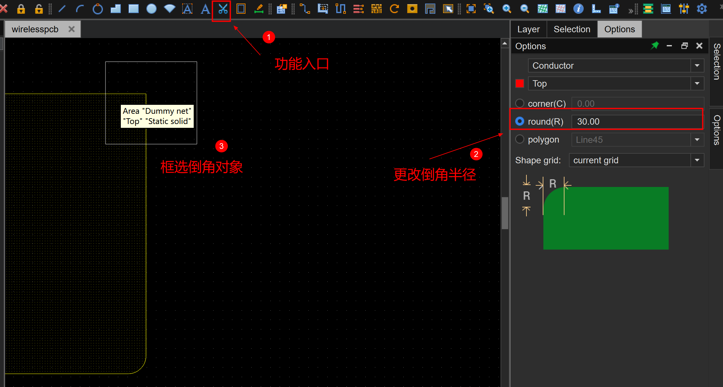Click the draw arc tool icon
Viewport: 723px width, 387px height.
coord(80,9)
